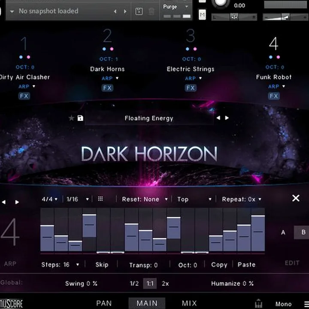
Task: Click the Dark Horns layer name
Action: (x=107, y=69)
